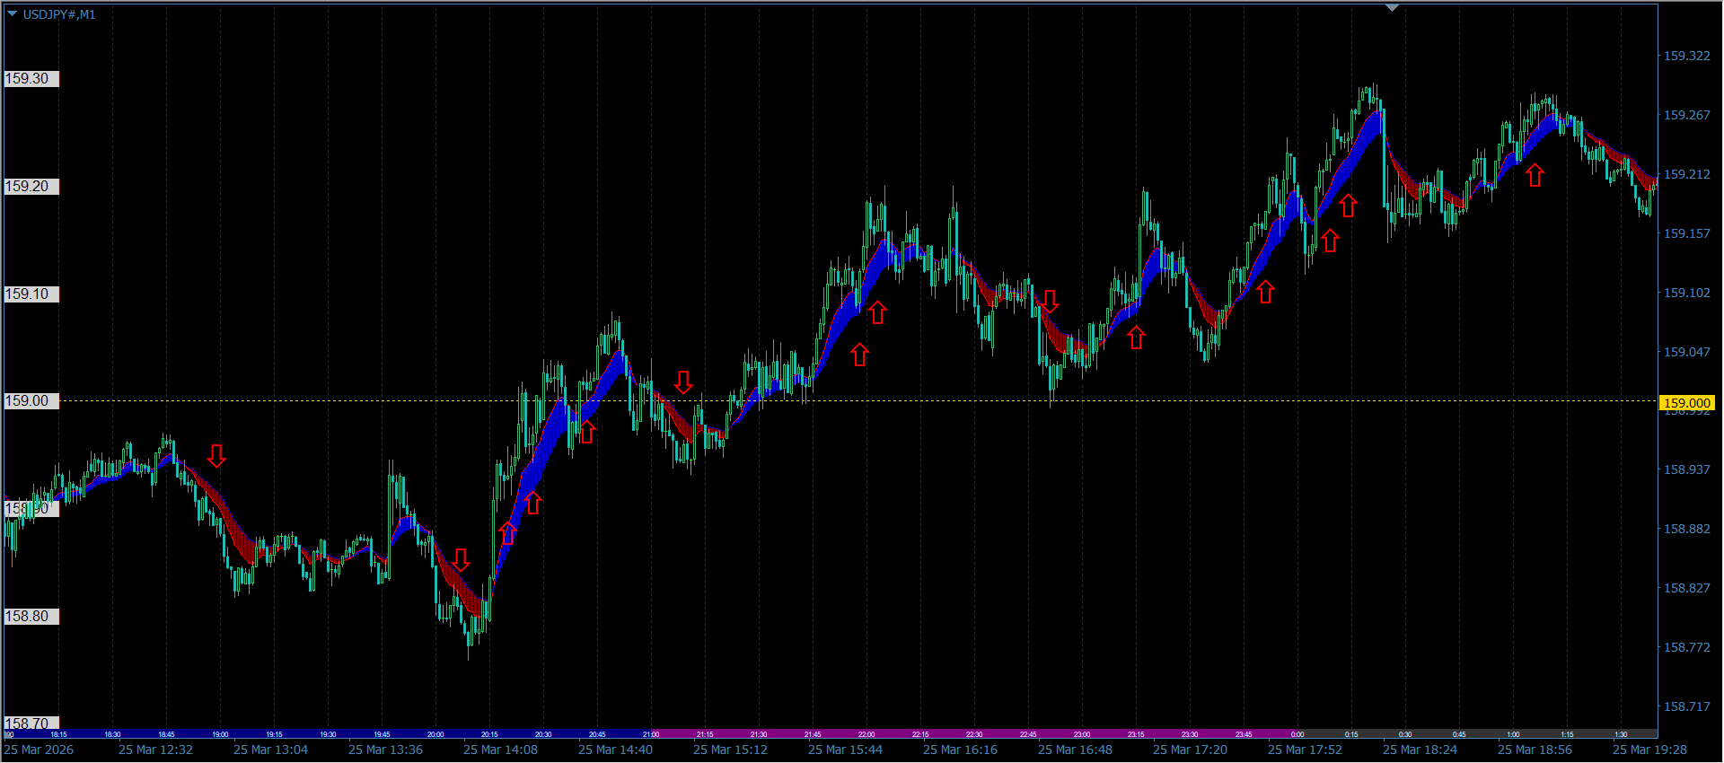Click the 159.30 price level label
1724x763 pixels.
coord(29,79)
